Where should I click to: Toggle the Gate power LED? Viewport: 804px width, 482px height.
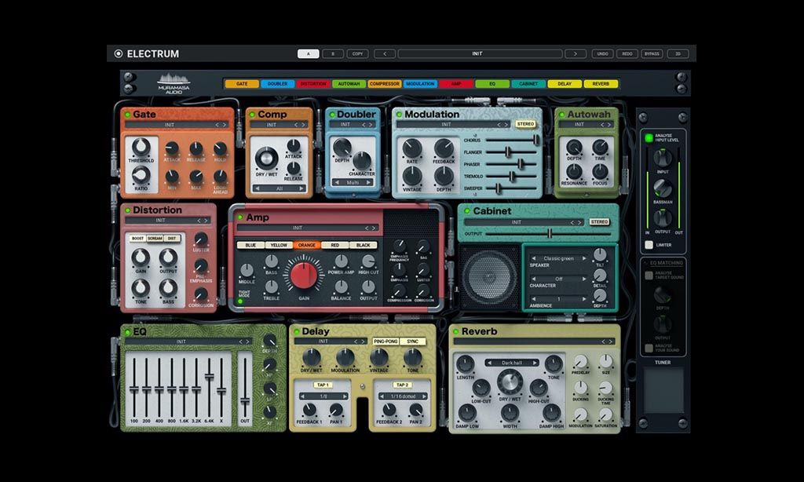[x=127, y=115]
